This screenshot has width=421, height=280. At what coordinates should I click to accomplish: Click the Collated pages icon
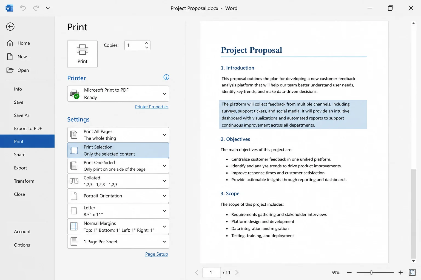coord(74,181)
